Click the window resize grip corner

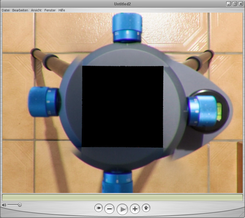click(242, 215)
